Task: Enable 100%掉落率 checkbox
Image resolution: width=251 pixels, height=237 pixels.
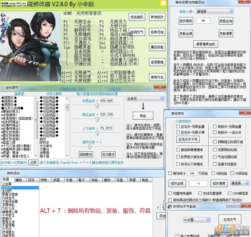Action: pyautogui.click(x=230, y=193)
